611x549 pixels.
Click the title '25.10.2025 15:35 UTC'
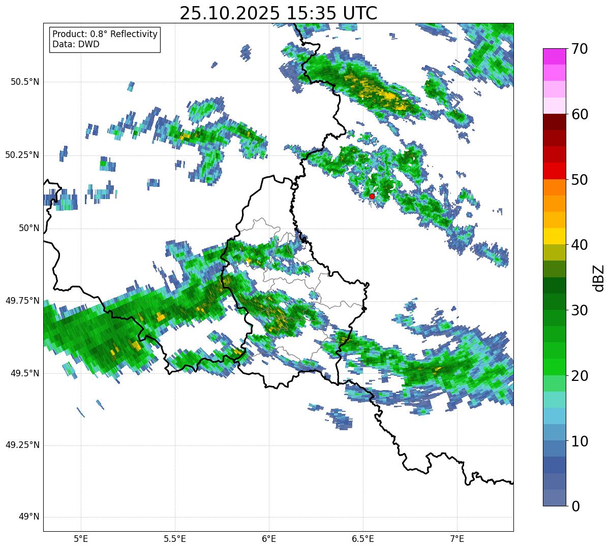point(279,13)
